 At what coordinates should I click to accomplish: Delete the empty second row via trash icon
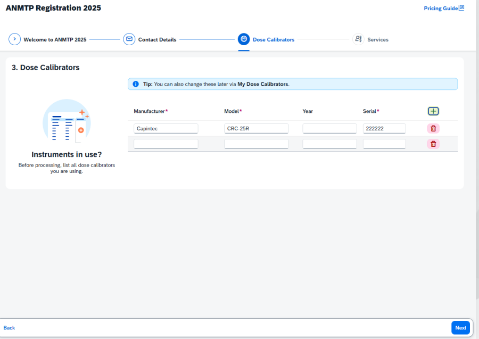point(433,144)
